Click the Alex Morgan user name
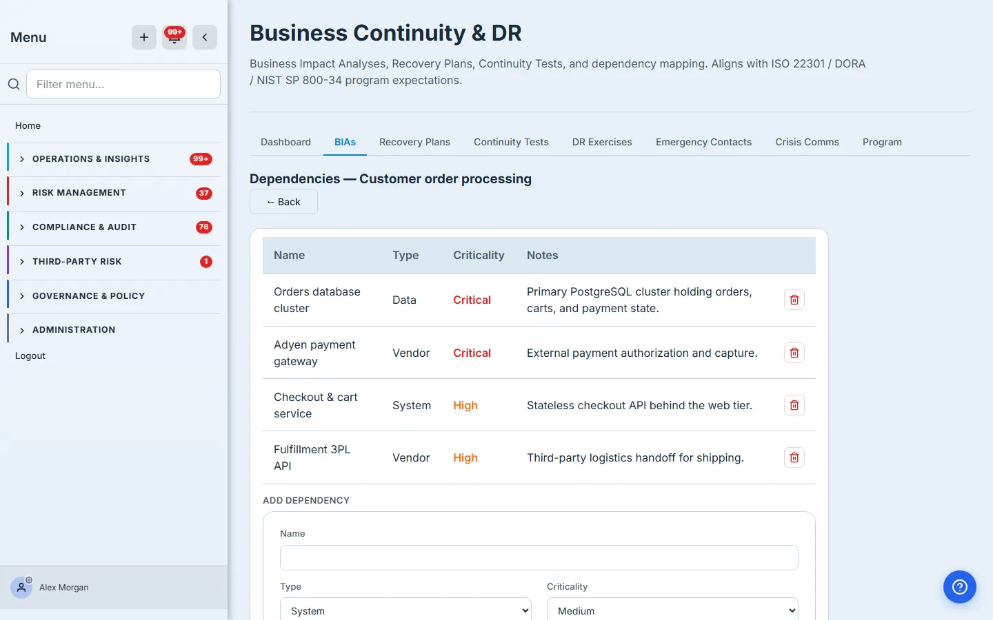The image size is (993, 620). [64, 588]
